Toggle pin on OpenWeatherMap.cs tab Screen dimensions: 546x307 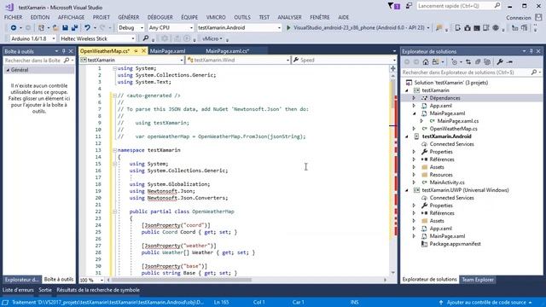click(x=136, y=51)
